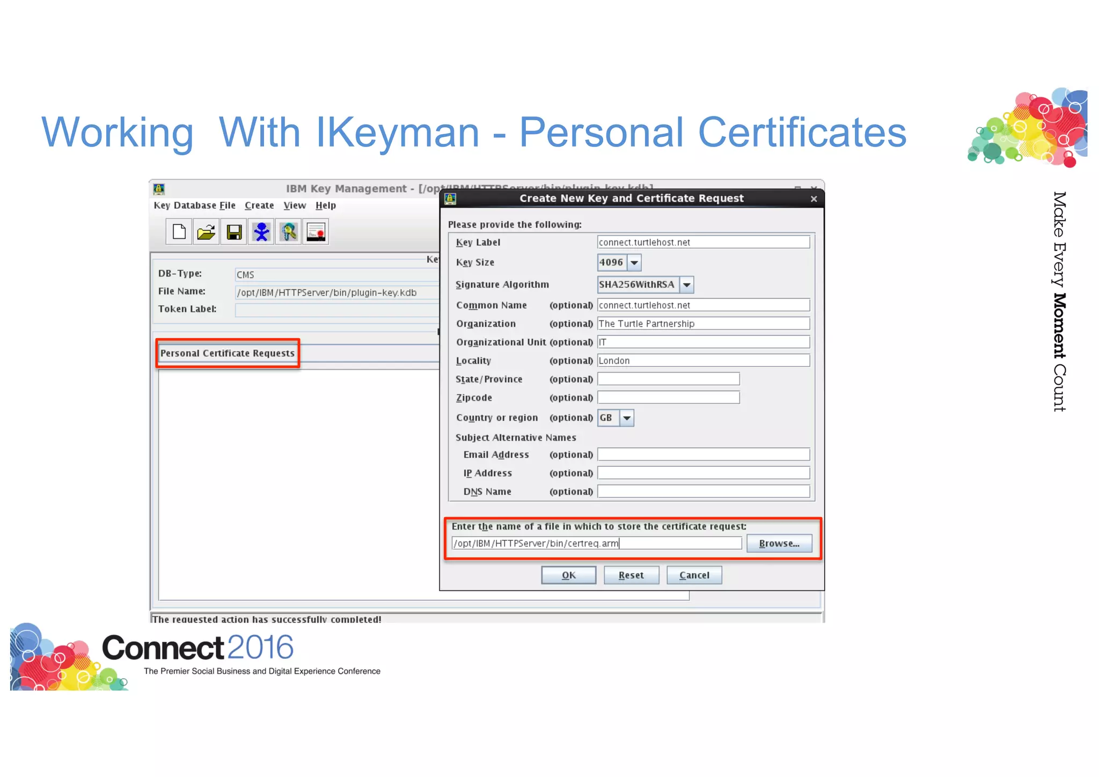Click the blue person figure toolbar icon

click(x=261, y=232)
